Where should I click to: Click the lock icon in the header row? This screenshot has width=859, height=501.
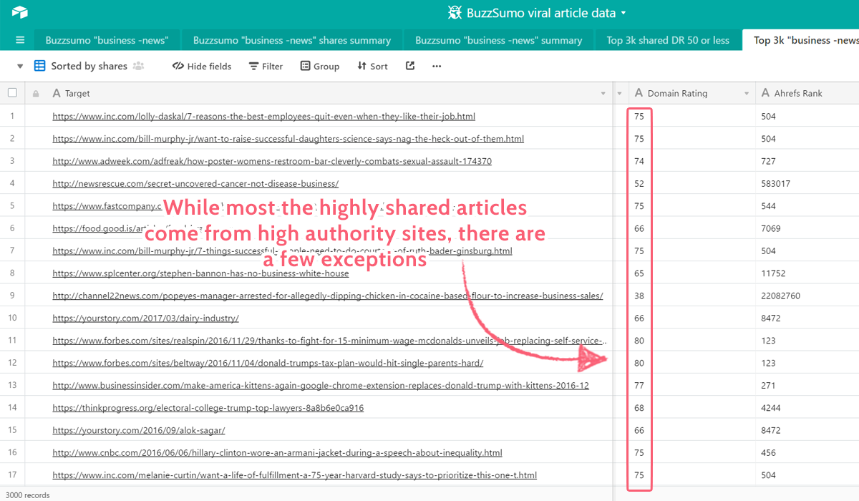point(36,94)
